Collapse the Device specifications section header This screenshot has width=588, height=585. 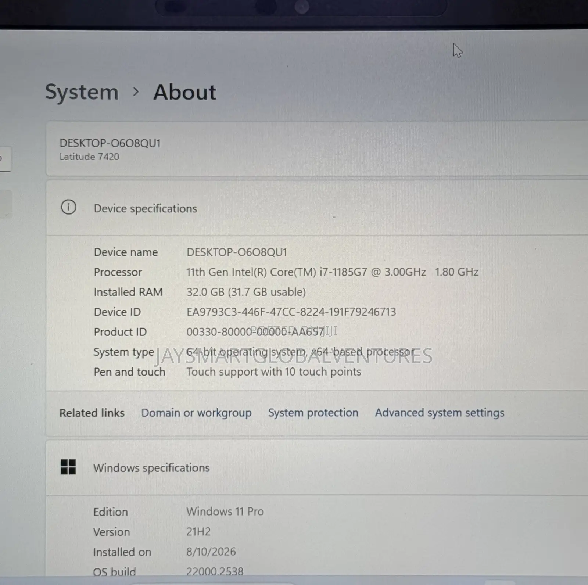(x=317, y=208)
